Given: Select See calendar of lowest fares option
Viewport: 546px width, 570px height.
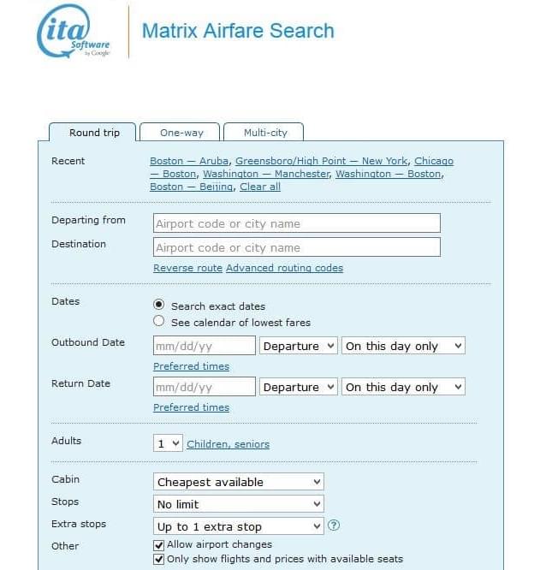Looking at the screenshot, I should (x=159, y=321).
